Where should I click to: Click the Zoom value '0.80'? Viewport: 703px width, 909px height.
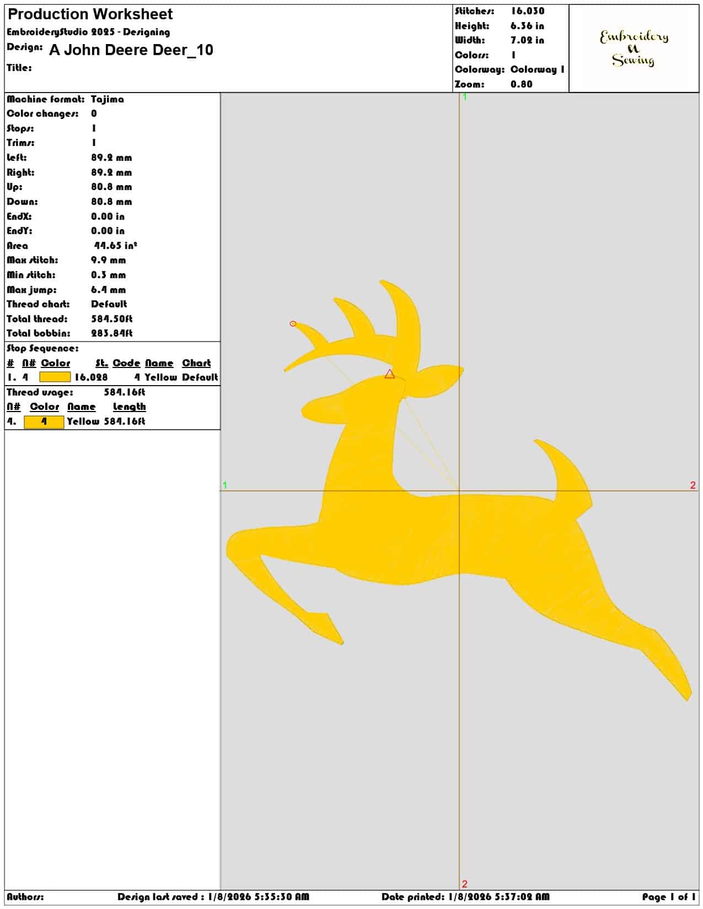[522, 84]
